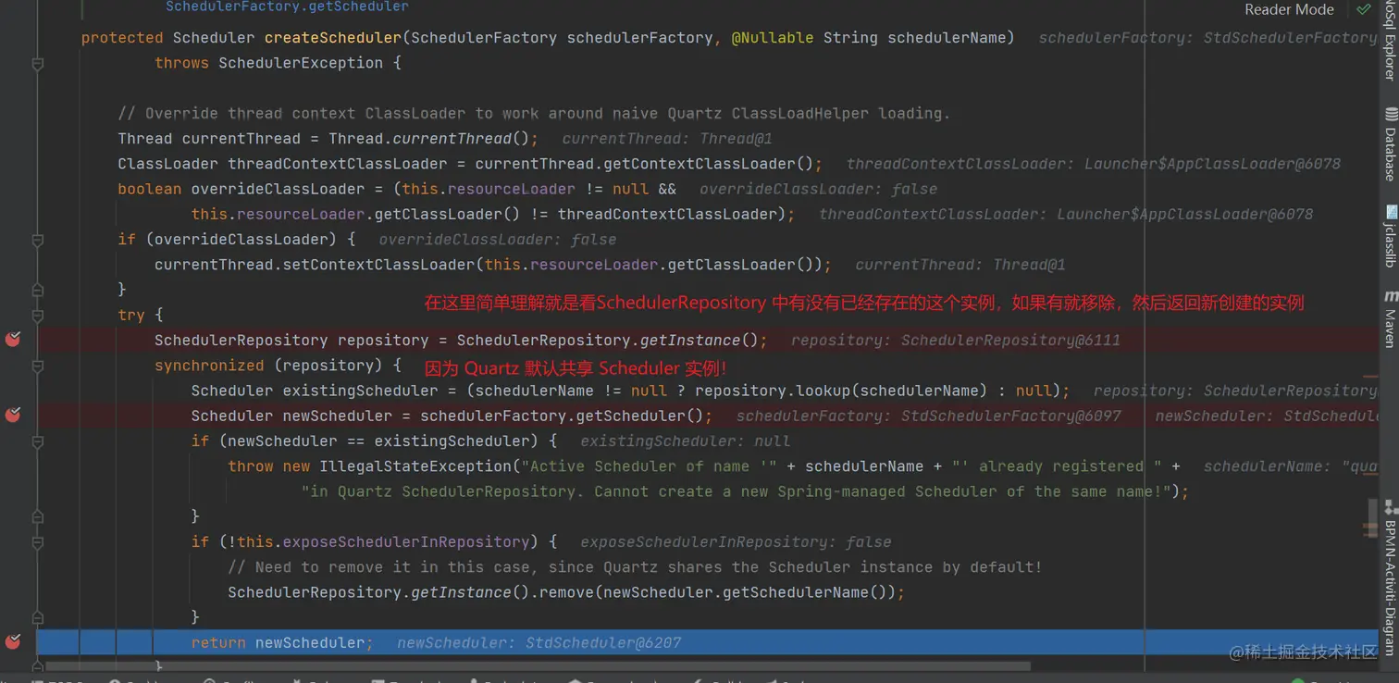Click the SchedulerFactory.getScheduler doc link

click(287, 6)
